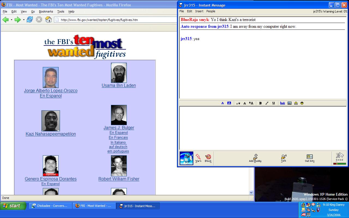Open Firefox Bookmarks menu

[46, 11]
